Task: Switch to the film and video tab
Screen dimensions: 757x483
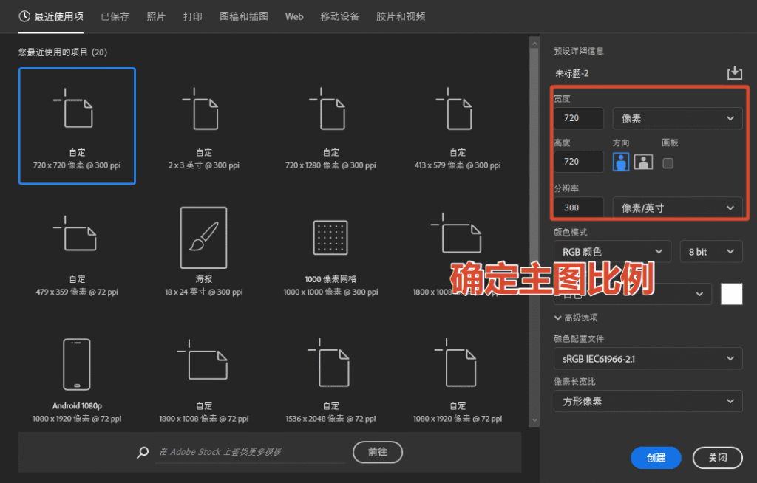Action: pyautogui.click(x=401, y=16)
